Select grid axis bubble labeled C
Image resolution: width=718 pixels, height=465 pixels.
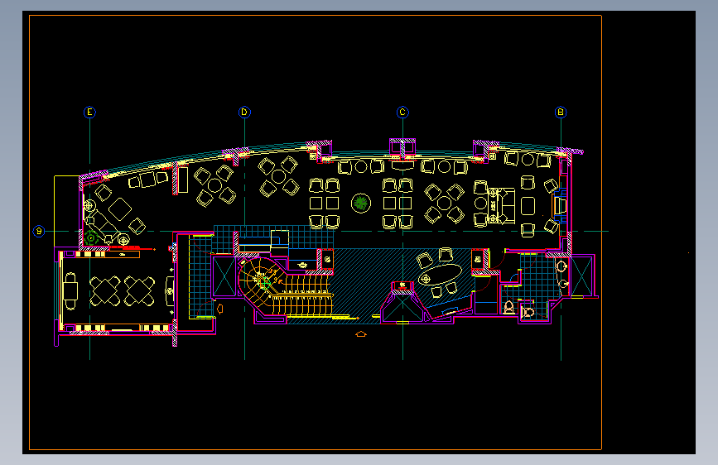[x=402, y=113]
